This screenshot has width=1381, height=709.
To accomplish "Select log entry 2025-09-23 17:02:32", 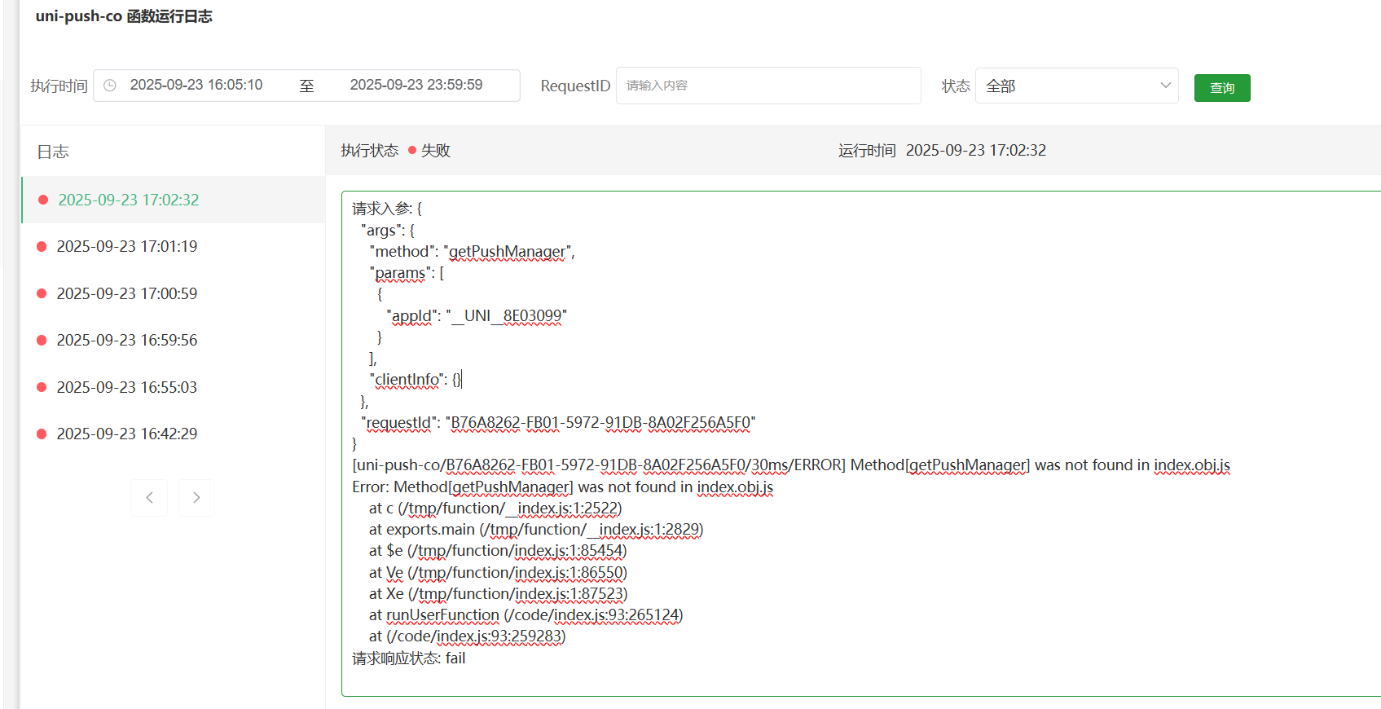I will (173, 200).
